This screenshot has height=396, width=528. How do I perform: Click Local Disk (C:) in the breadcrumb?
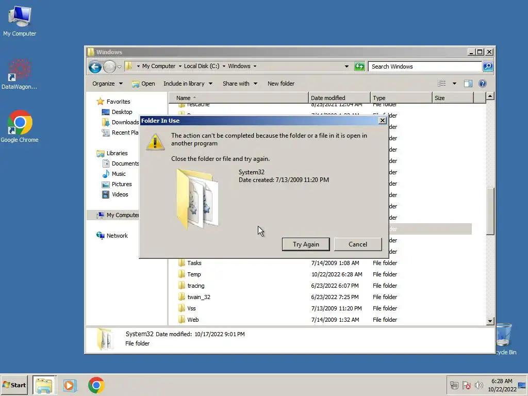202,66
